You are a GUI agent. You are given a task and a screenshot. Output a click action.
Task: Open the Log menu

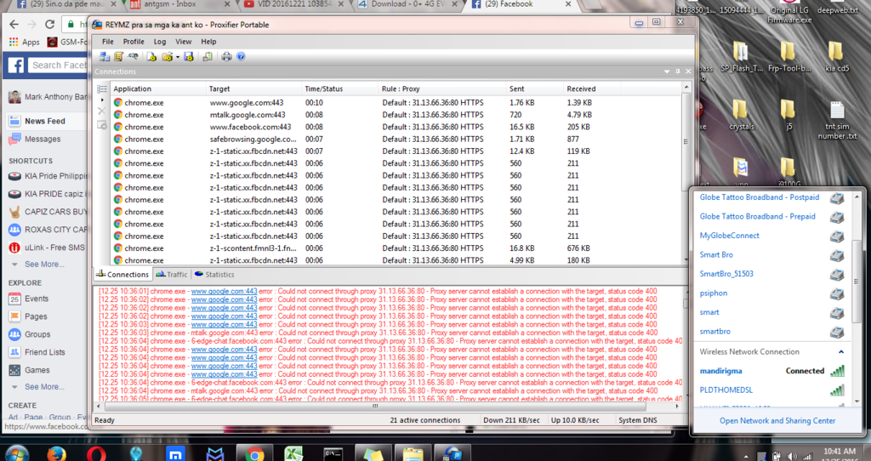(160, 42)
